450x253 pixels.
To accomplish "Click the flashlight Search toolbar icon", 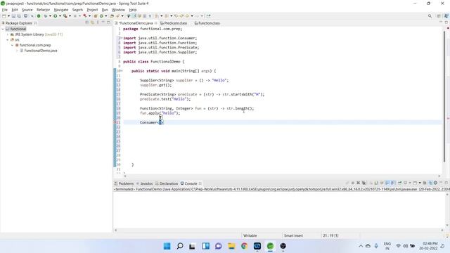I will 117,15.
